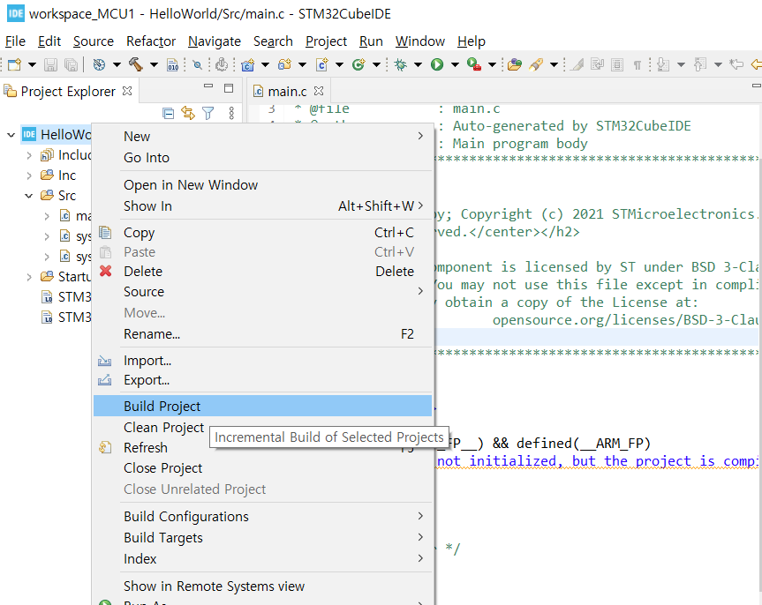762x605 pixels.
Task: Open dropdown next to New file icon
Action: coord(32,64)
